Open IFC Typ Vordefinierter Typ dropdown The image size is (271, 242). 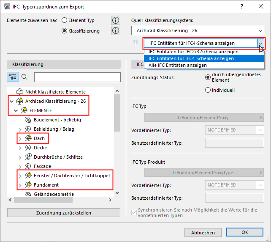pos(235,130)
